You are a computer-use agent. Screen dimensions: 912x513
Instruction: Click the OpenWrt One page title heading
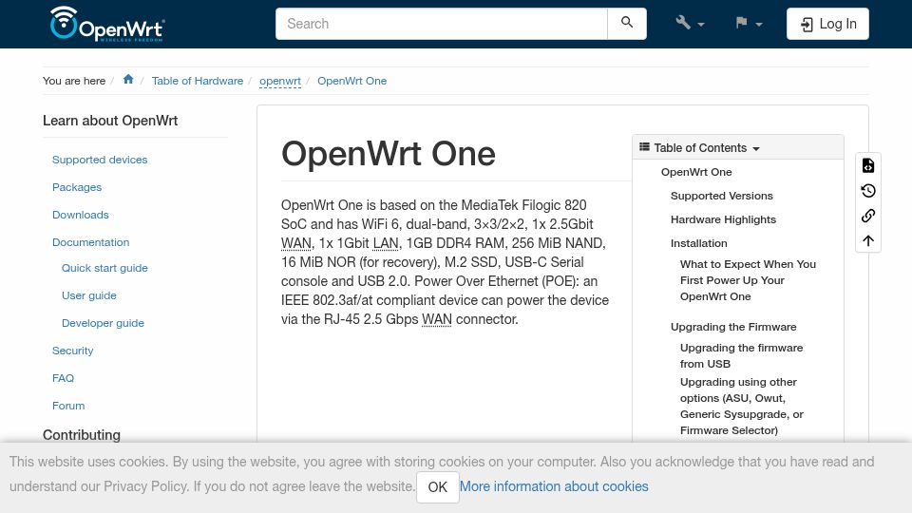tap(388, 154)
